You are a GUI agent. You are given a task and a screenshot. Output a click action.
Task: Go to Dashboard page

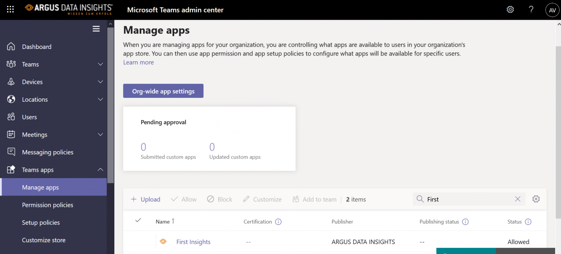(37, 47)
